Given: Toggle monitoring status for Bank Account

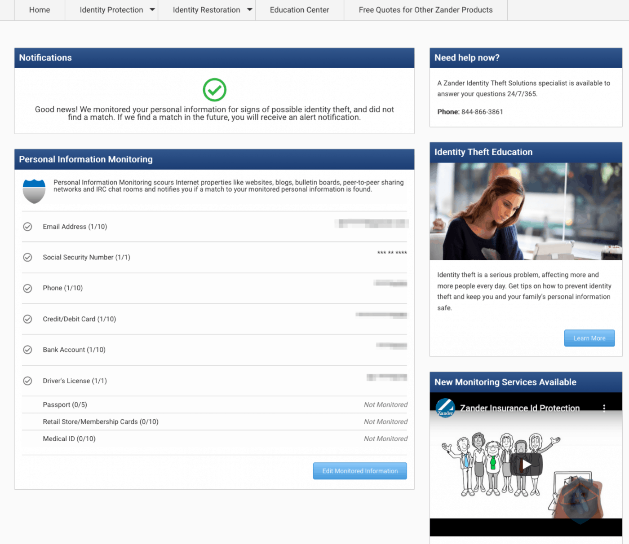Looking at the screenshot, I should [x=27, y=350].
